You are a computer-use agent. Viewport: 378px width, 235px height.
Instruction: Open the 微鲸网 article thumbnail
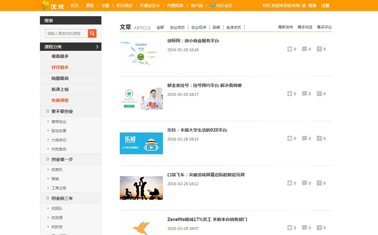141,54
